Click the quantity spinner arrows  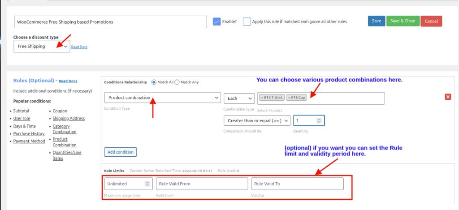[x=319, y=120]
